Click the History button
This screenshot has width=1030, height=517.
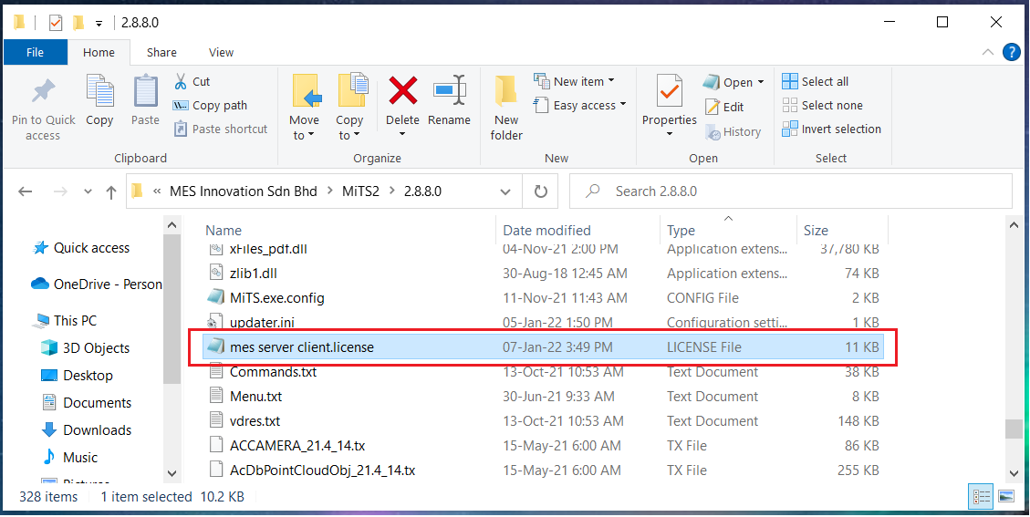tap(733, 131)
